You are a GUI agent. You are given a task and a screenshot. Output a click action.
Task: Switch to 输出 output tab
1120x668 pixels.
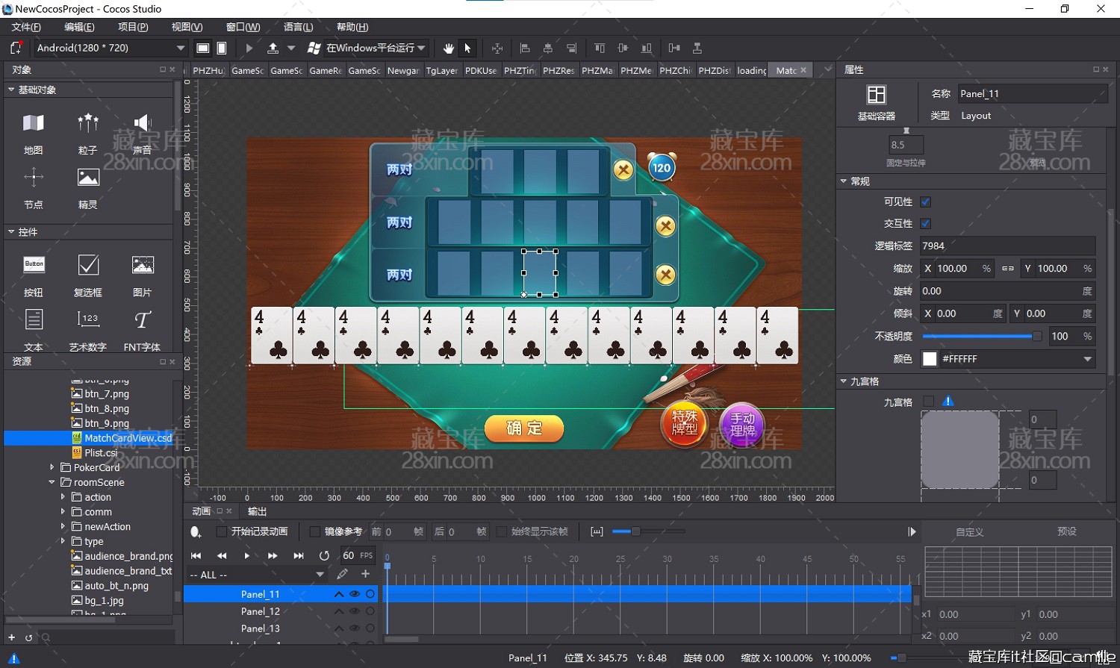pyautogui.click(x=257, y=511)
